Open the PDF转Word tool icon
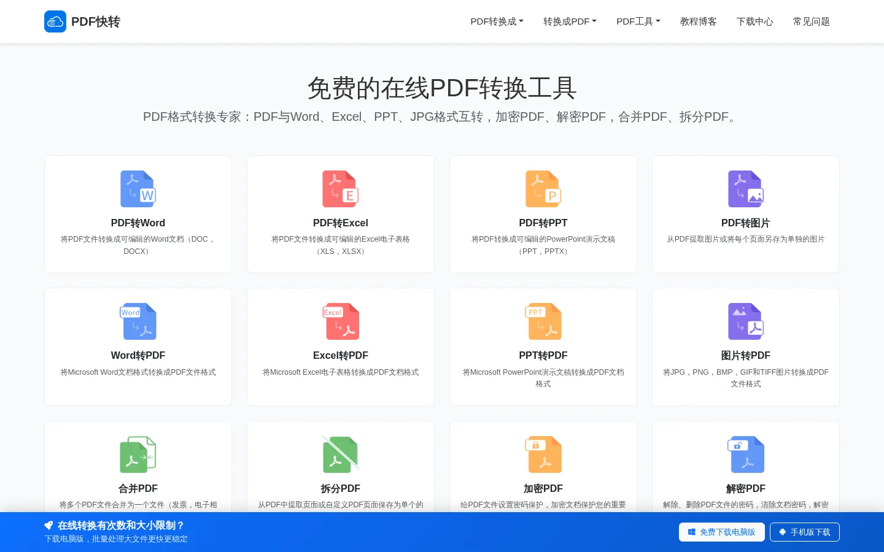Image resolution: width=884 pixels, height=552 pixels. 138,189
